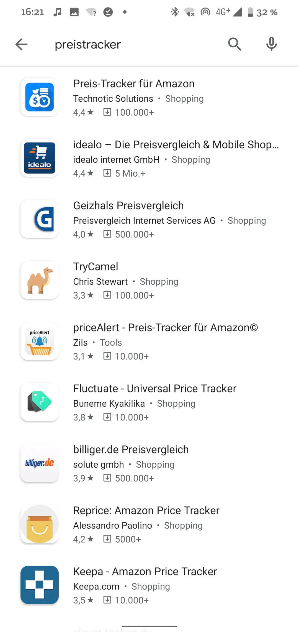Screen dimensions: 299x632
Task: Tap the Keepa app icon
Action: [x=40, y=585]
